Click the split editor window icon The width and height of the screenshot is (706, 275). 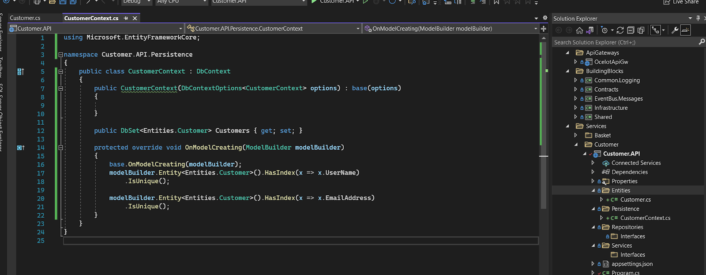point(544,29)
